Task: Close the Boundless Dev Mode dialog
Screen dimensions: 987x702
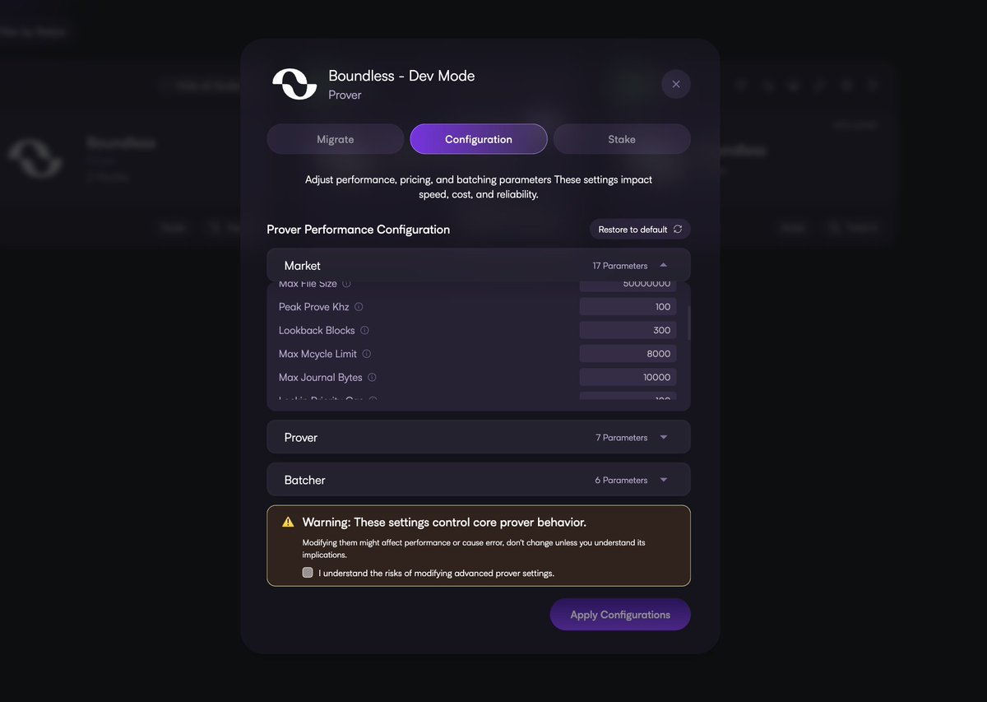Action: tap(676, 84)
